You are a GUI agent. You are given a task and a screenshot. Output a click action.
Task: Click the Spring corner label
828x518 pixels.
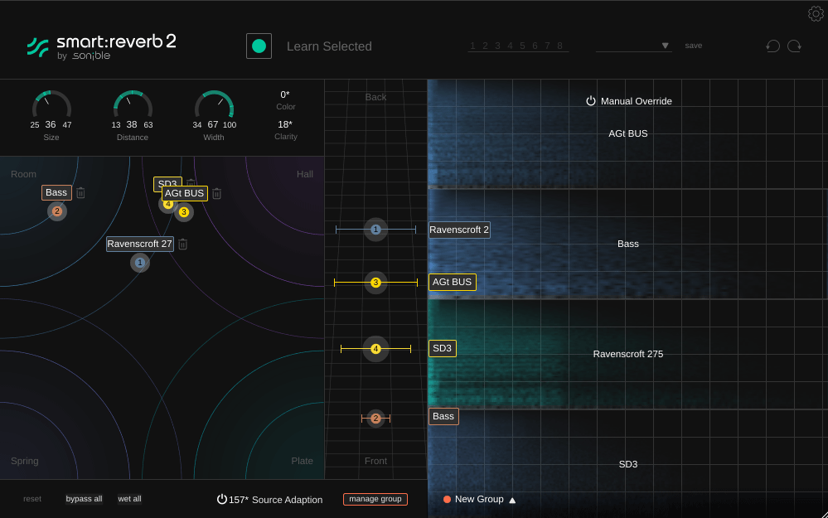pos(25,461)
